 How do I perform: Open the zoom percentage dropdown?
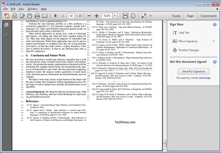pos(115,16)
